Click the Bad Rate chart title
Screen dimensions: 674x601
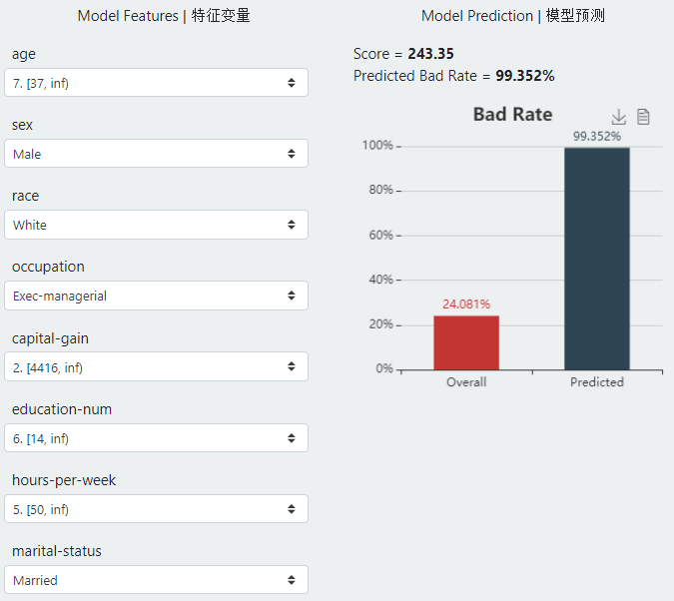[512, 115]
